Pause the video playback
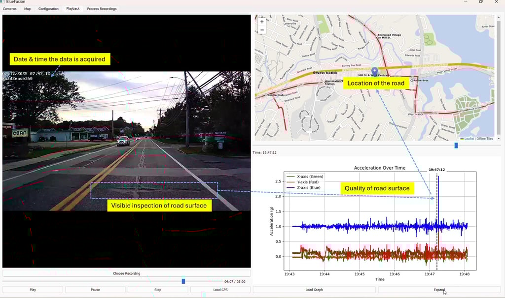Screen dimensions: 505x298 [x=95, y=290]
